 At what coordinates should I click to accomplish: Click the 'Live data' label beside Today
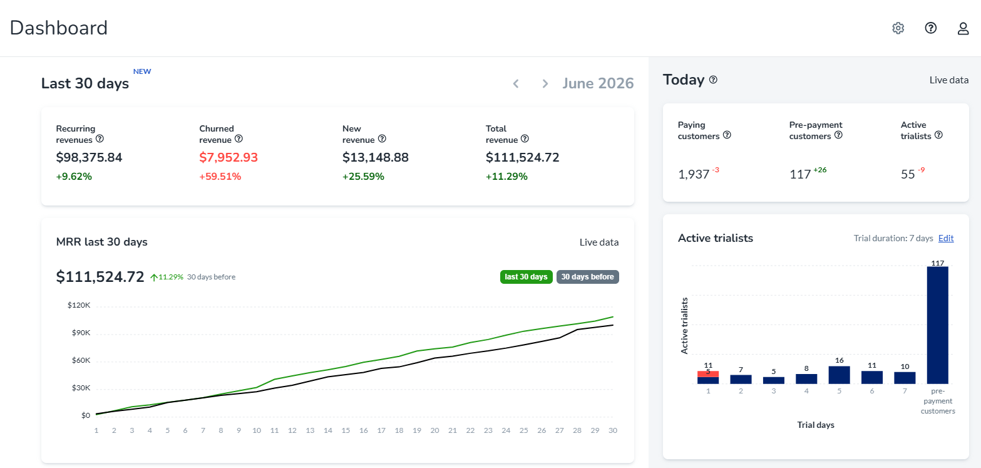point(949,80)
